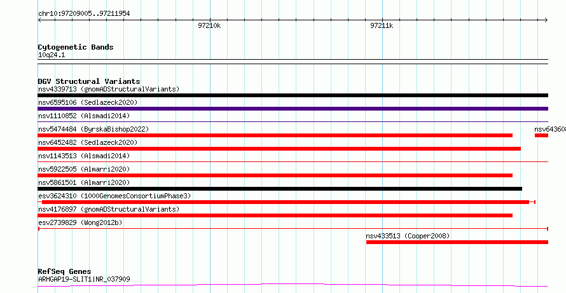Open the esv3624310 1000GenomesConsortiumPhase3 label

tap(114, 196)
